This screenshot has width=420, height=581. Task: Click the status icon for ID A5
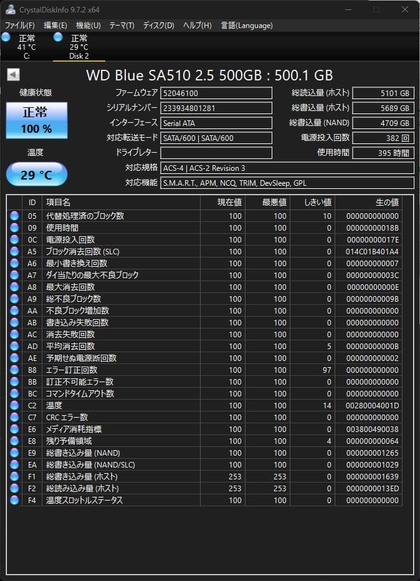pyautogui.click(x=14, y=251)
